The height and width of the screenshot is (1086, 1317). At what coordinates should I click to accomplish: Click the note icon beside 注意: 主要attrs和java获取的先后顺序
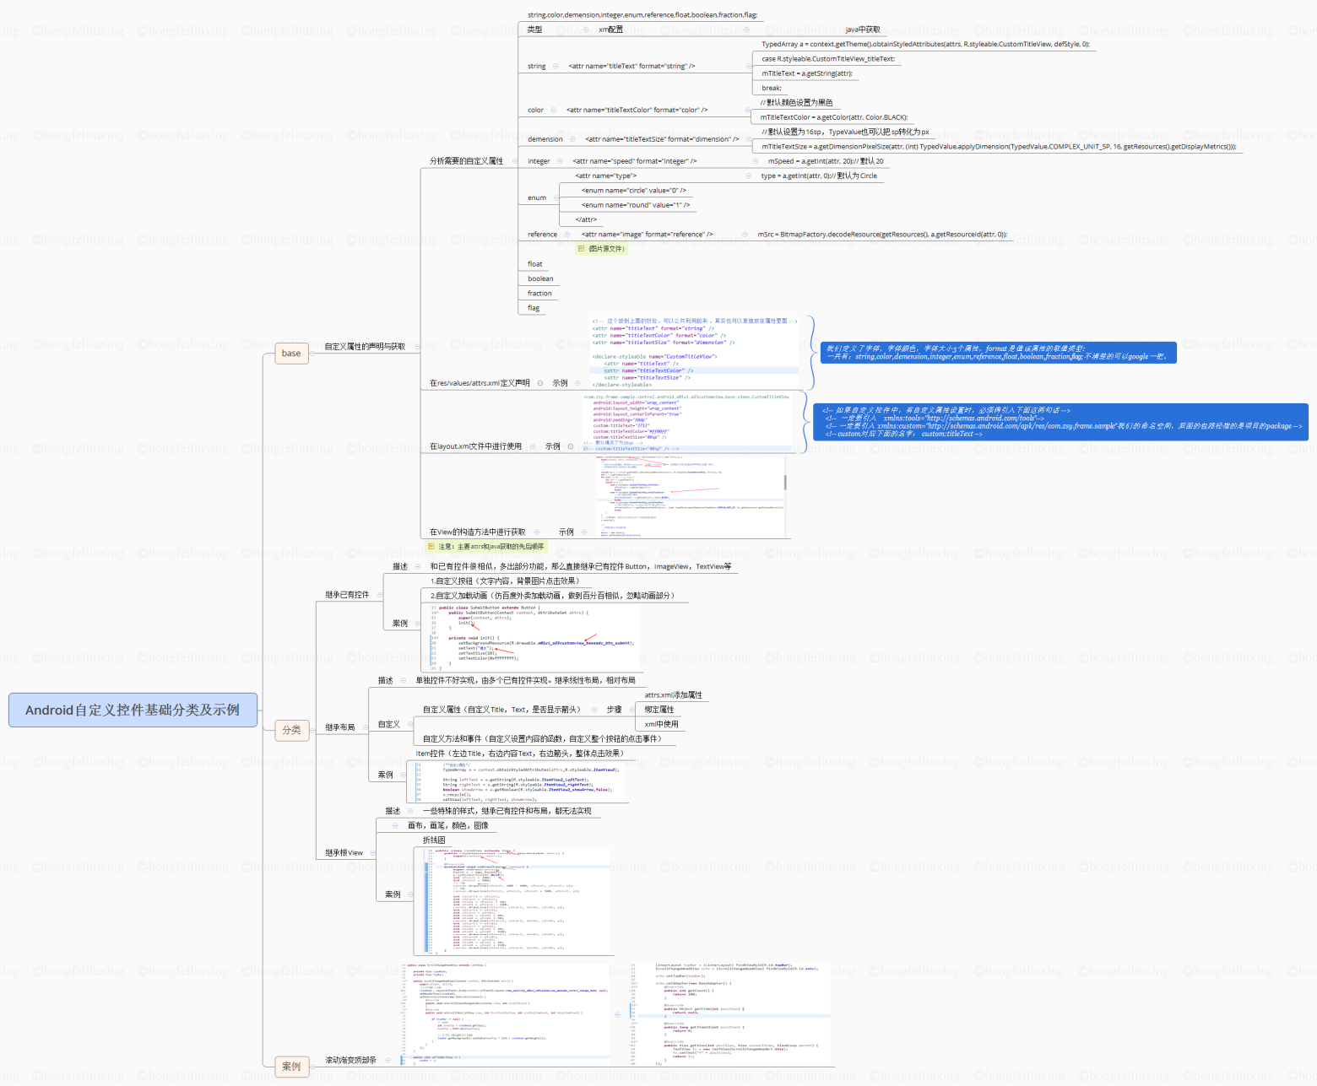click(431, 547)
